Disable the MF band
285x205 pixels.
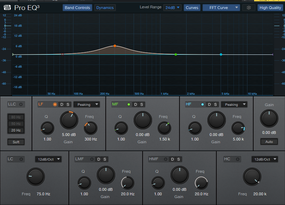click(x=129, y=104)
